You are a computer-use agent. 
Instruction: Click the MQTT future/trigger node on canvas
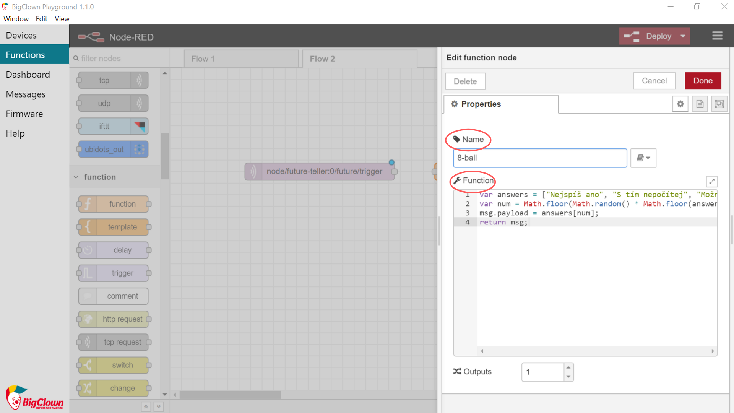(x=320, y=171)
